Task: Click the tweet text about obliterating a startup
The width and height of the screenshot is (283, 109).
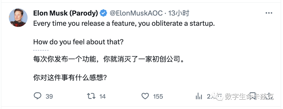Action: click(124, 24)
